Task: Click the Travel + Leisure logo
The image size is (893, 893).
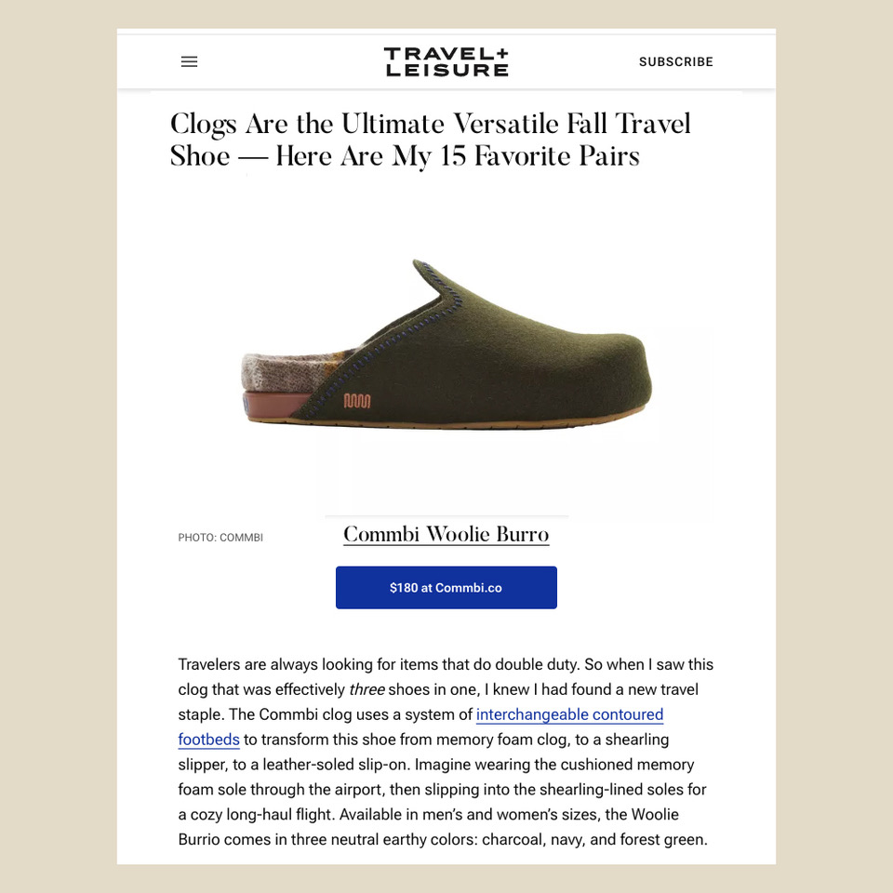Action: point(446,61)
